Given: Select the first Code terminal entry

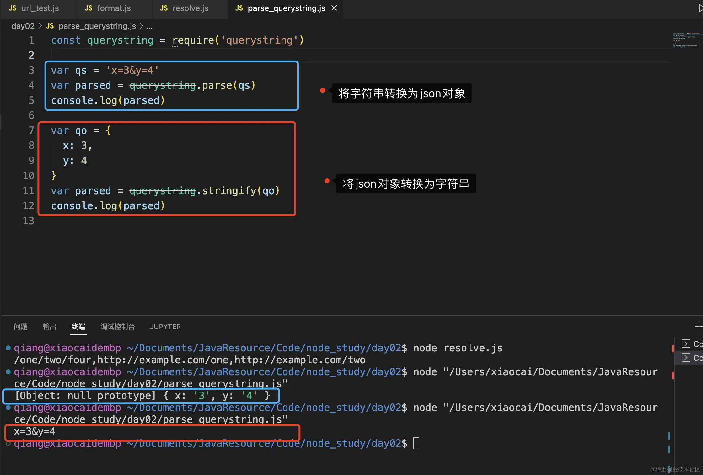Looking at the screenshot, I should pos(692,344).
